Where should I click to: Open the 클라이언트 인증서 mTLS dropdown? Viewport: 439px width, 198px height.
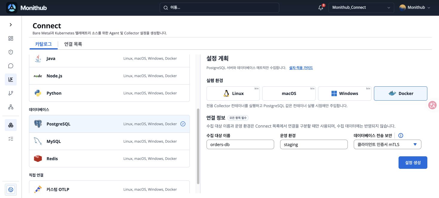click(x=387, y=145)
